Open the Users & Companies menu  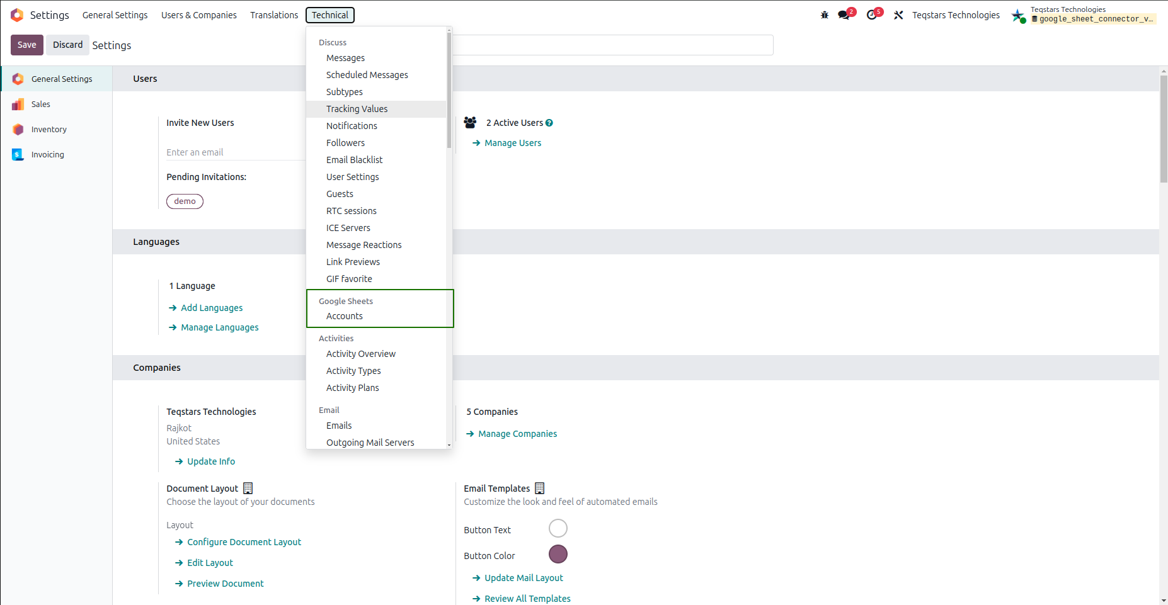click(x=199, y=15)
